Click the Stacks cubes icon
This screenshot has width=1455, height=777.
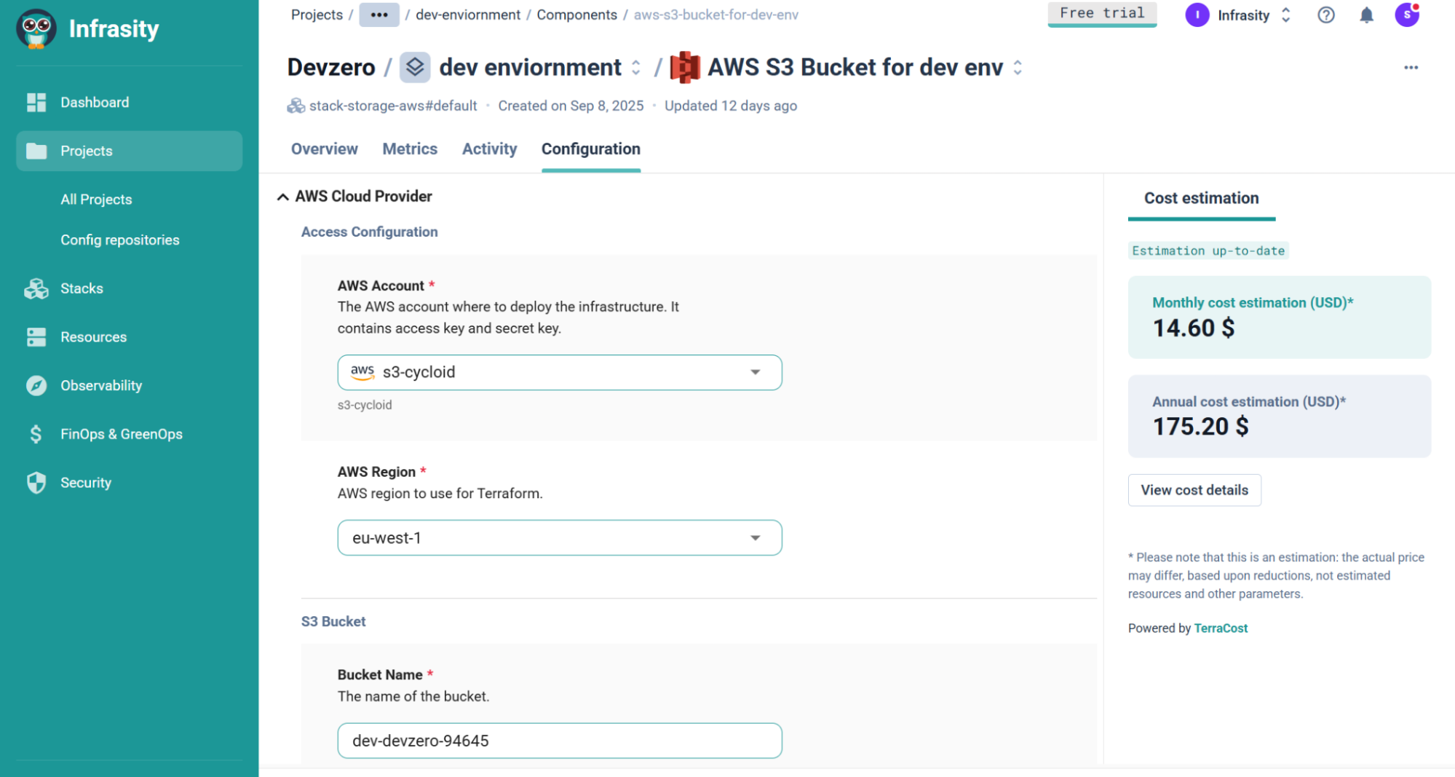pos(36,289)
